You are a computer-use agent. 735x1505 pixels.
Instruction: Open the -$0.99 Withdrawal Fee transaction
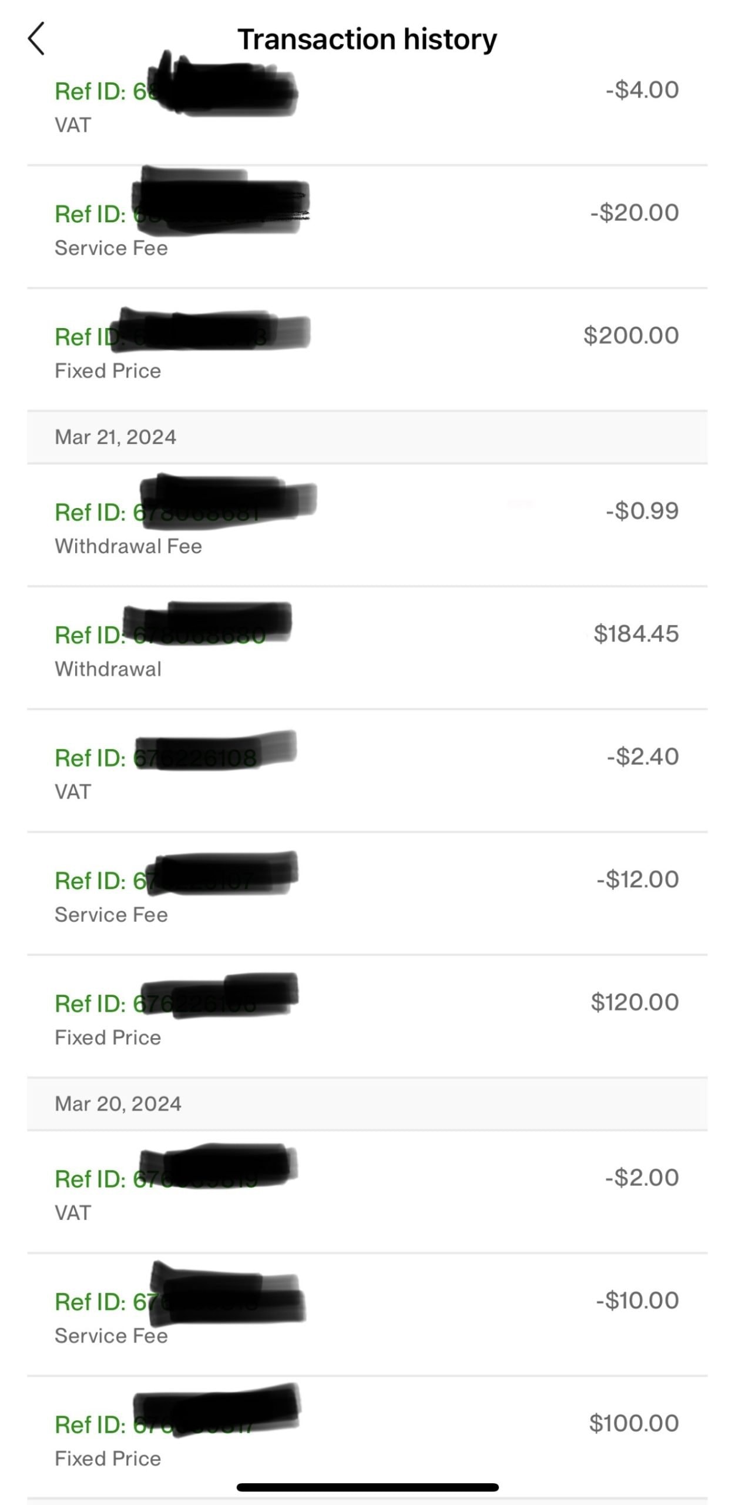pos(367,527)
